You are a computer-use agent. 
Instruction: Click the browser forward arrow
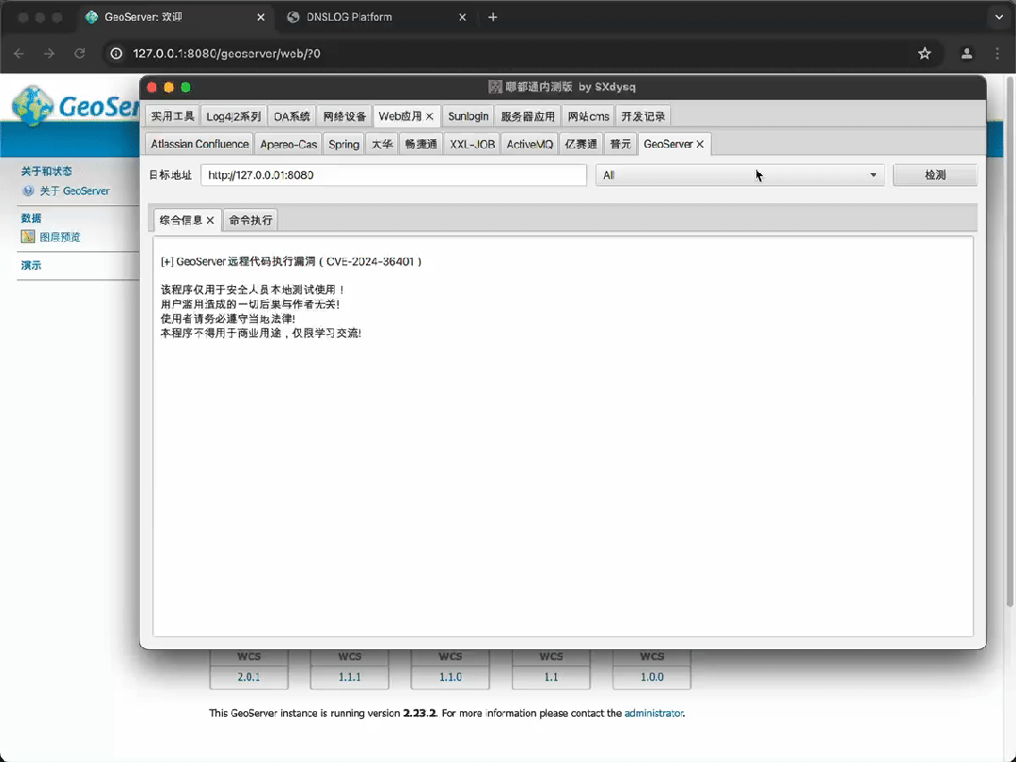point(49,54)
